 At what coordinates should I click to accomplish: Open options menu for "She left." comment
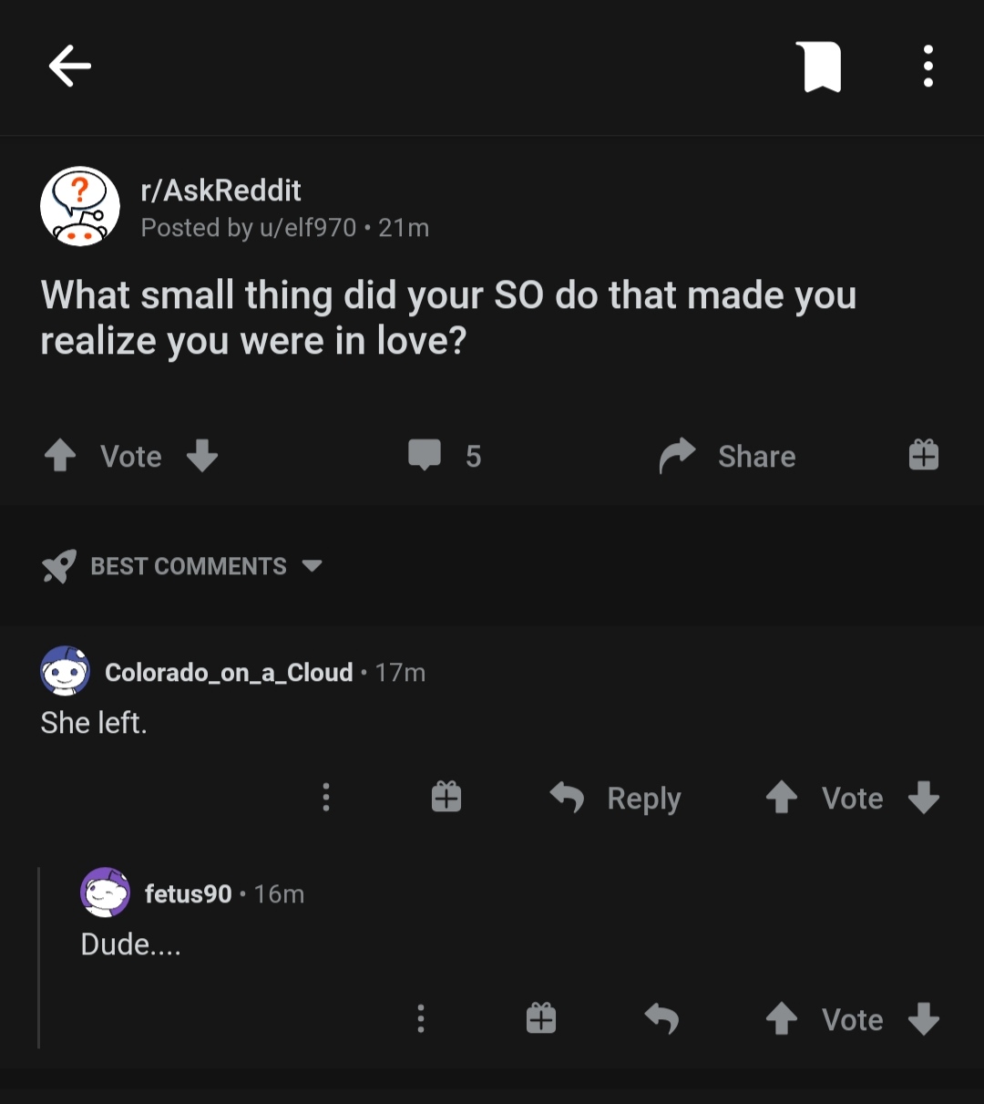pyautogui.click(x=326, y=797)
